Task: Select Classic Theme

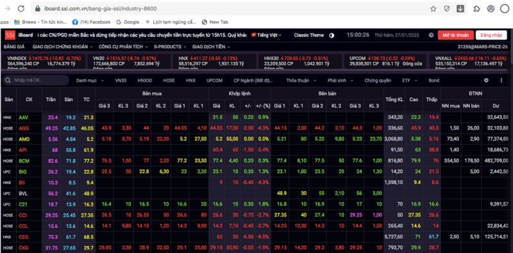Action: [309, 35]
